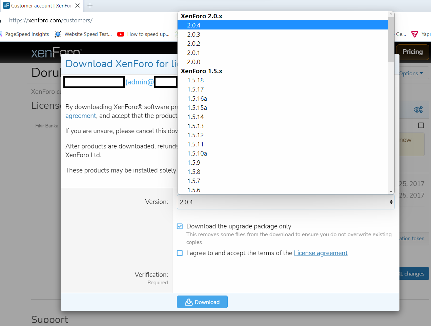Click the Download button
Image resolution: width=431 pixels, height=326 pixels.
(202, 302)
